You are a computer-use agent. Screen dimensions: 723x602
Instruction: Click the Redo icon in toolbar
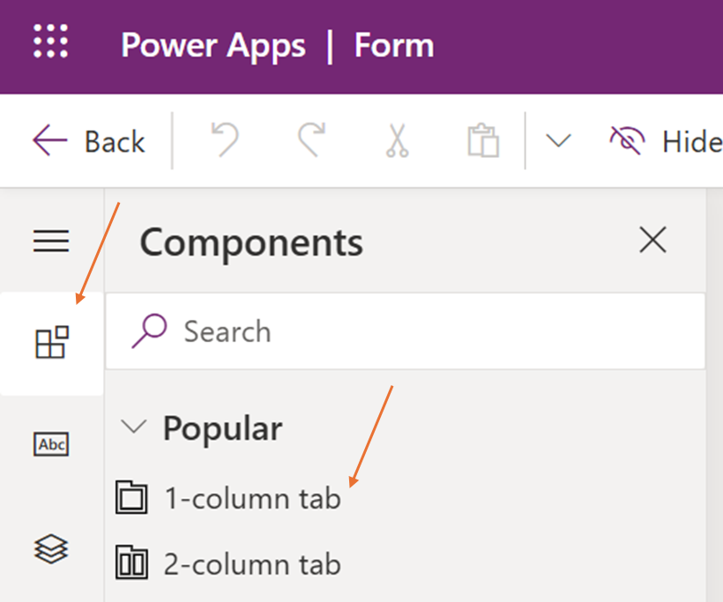coord(311,141)
